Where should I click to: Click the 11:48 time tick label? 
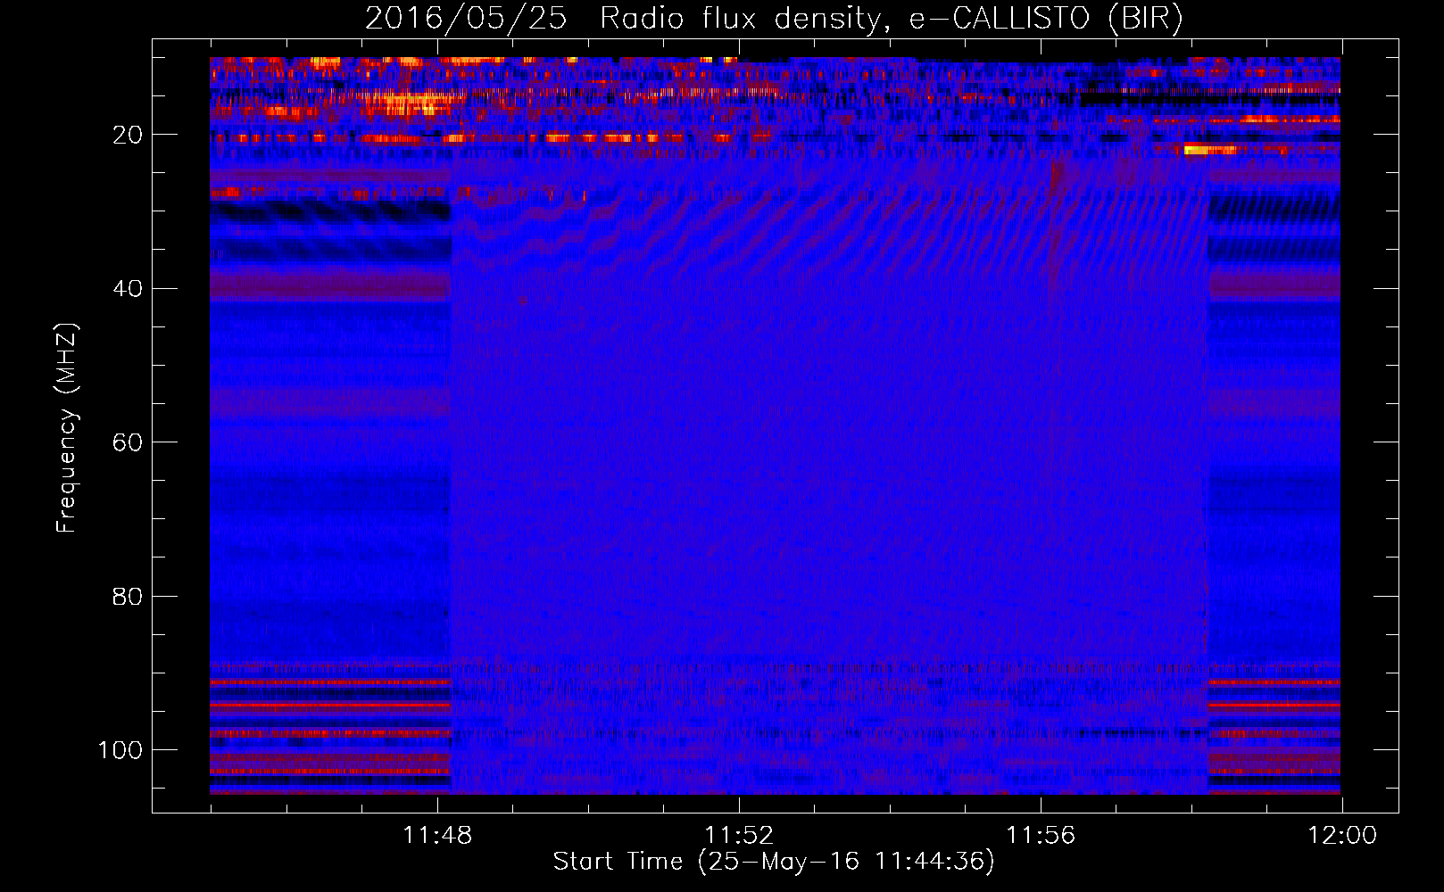[x=437, y=836]
